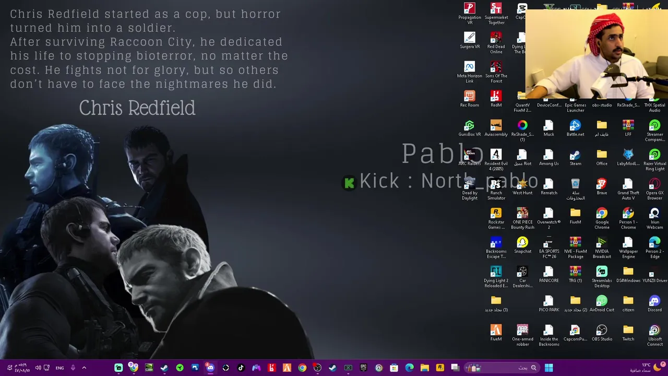Select the Office folder on desktop
The width and height of the screenshot is (668, 376).
(x=602, y=157)
